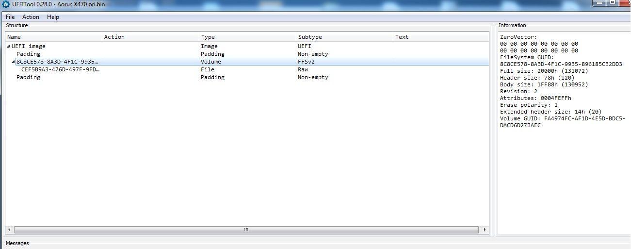Select the first Padding row under UEFI image
Viewport: 631px width, 249px height.
[247, 54]
